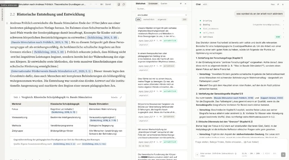Select the 'ungenutzt' filter chip

[162, 19]
